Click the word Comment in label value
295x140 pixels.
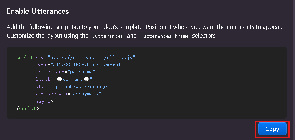[x=73, y=79]
